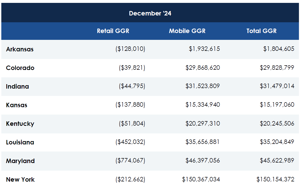
Task: Click the Indiana row label
Action: point(17,87)
